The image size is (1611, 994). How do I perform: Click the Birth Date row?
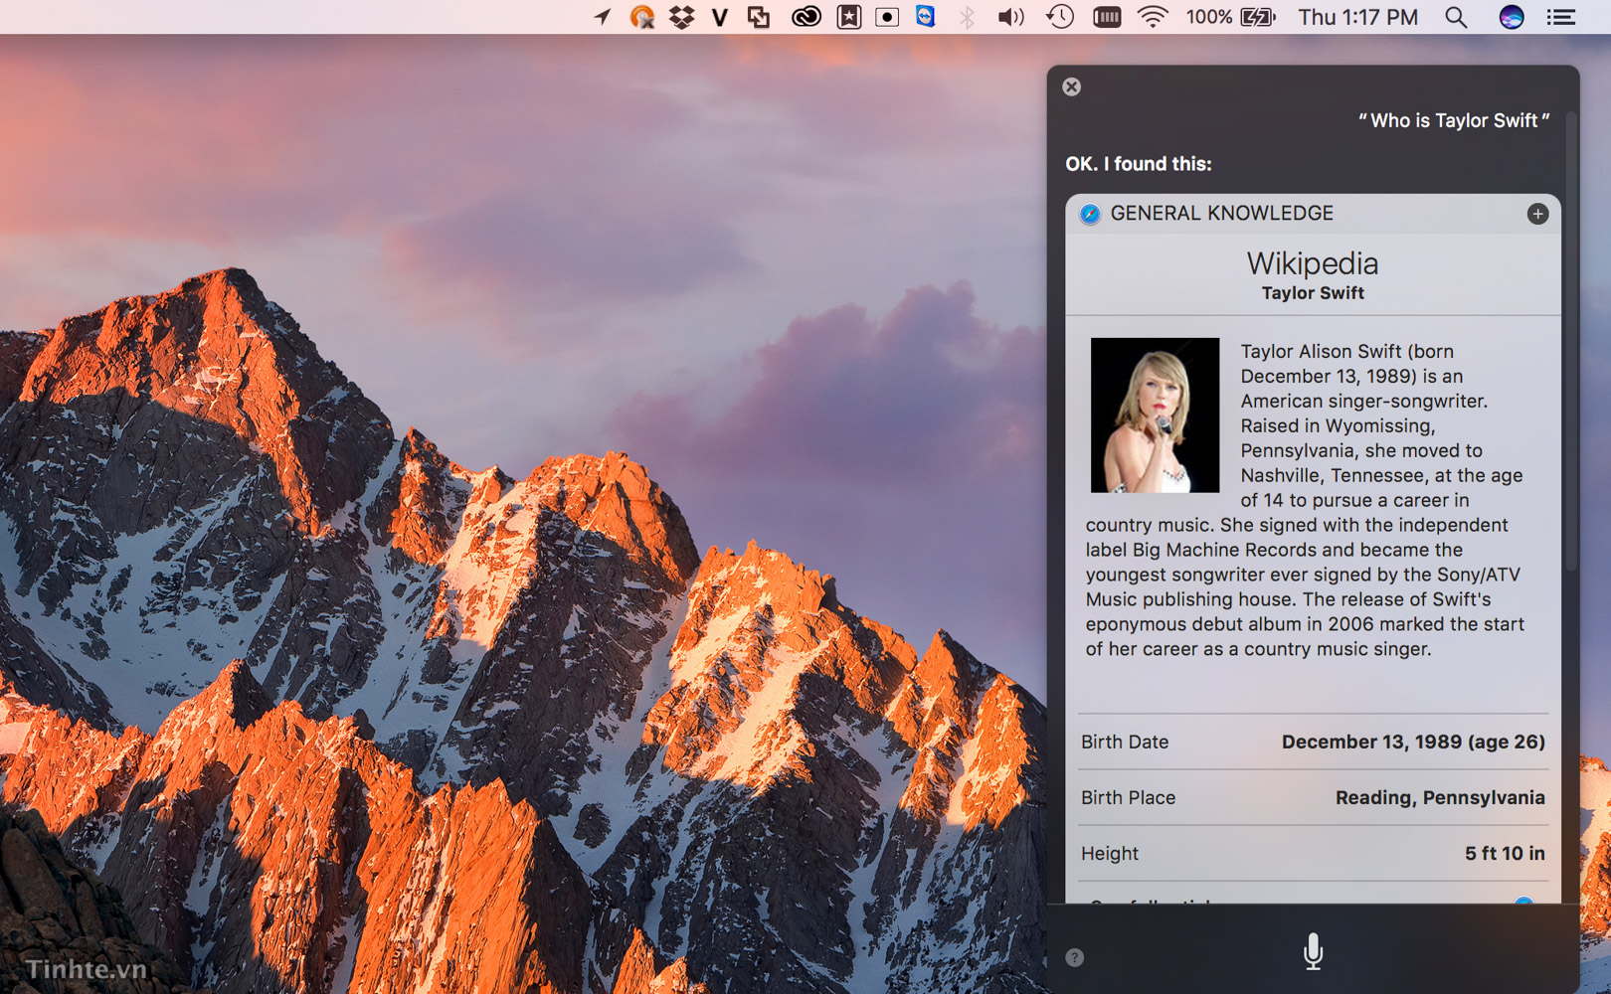(x=1313, y=742)
